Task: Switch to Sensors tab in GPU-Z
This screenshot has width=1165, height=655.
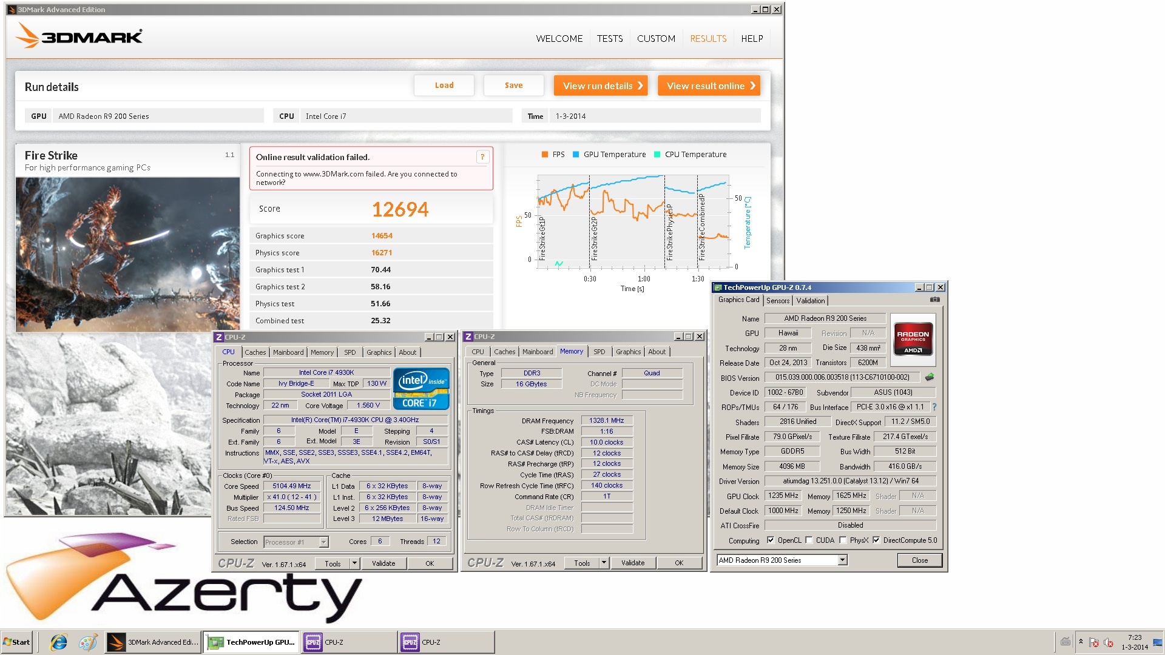Action: click(777, 301)
